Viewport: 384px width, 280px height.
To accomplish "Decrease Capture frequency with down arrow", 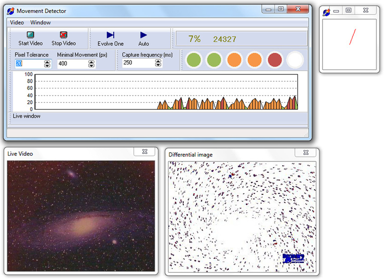I will click(158, 65).
